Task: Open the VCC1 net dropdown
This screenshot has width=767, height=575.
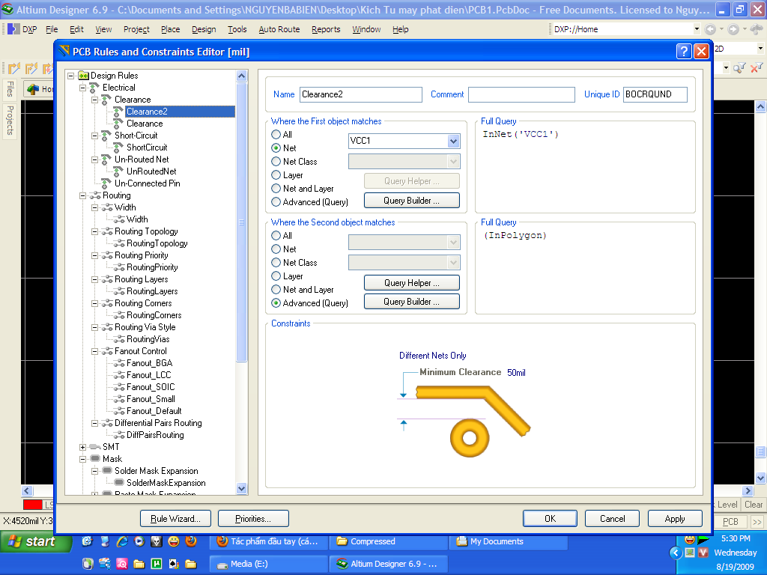Action: (x=453, y=141)
